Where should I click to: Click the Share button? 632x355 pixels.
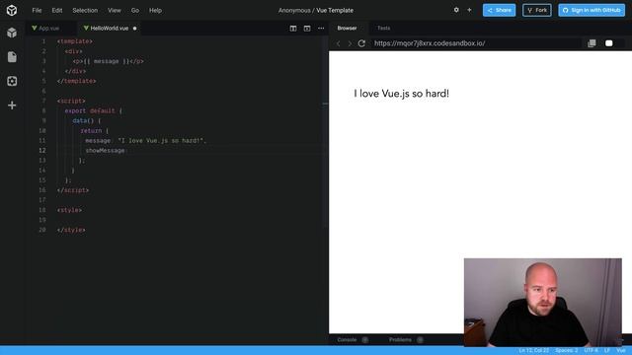[x=499, y=10]
